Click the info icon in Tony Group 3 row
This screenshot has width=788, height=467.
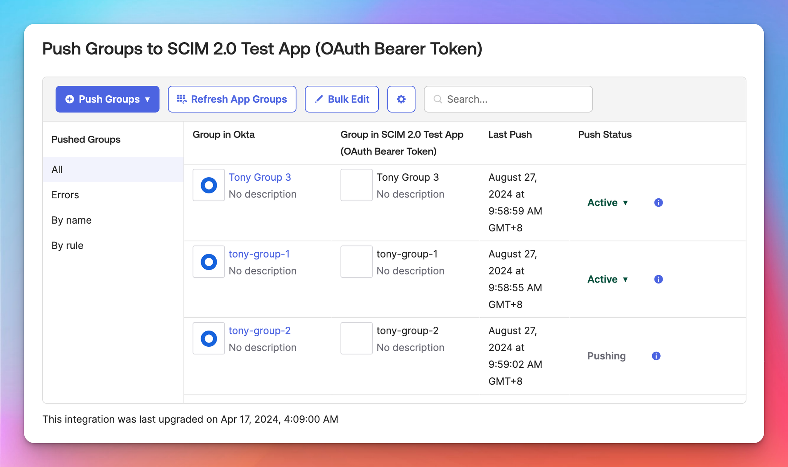[x=658, y=203]
